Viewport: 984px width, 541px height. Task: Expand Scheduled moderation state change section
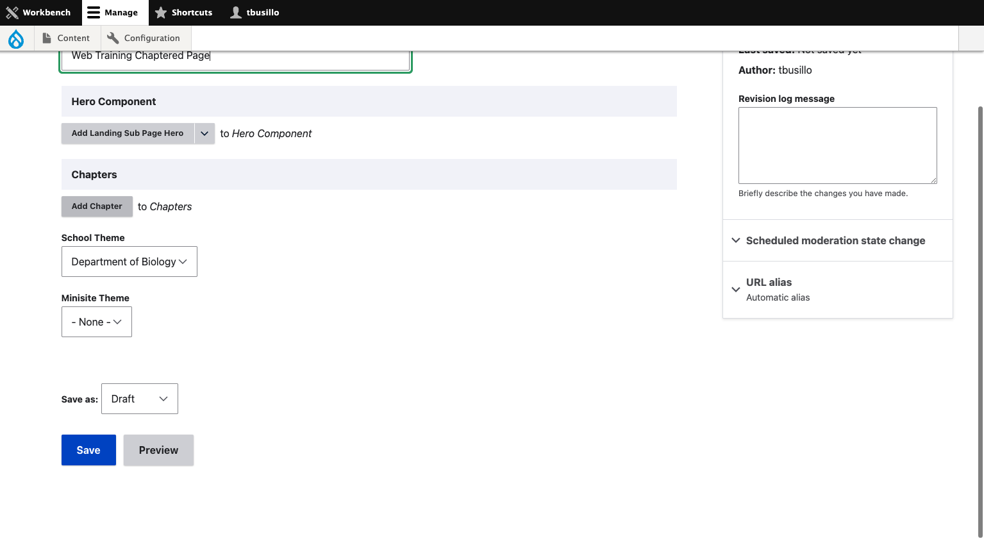[x=837, y=240]
